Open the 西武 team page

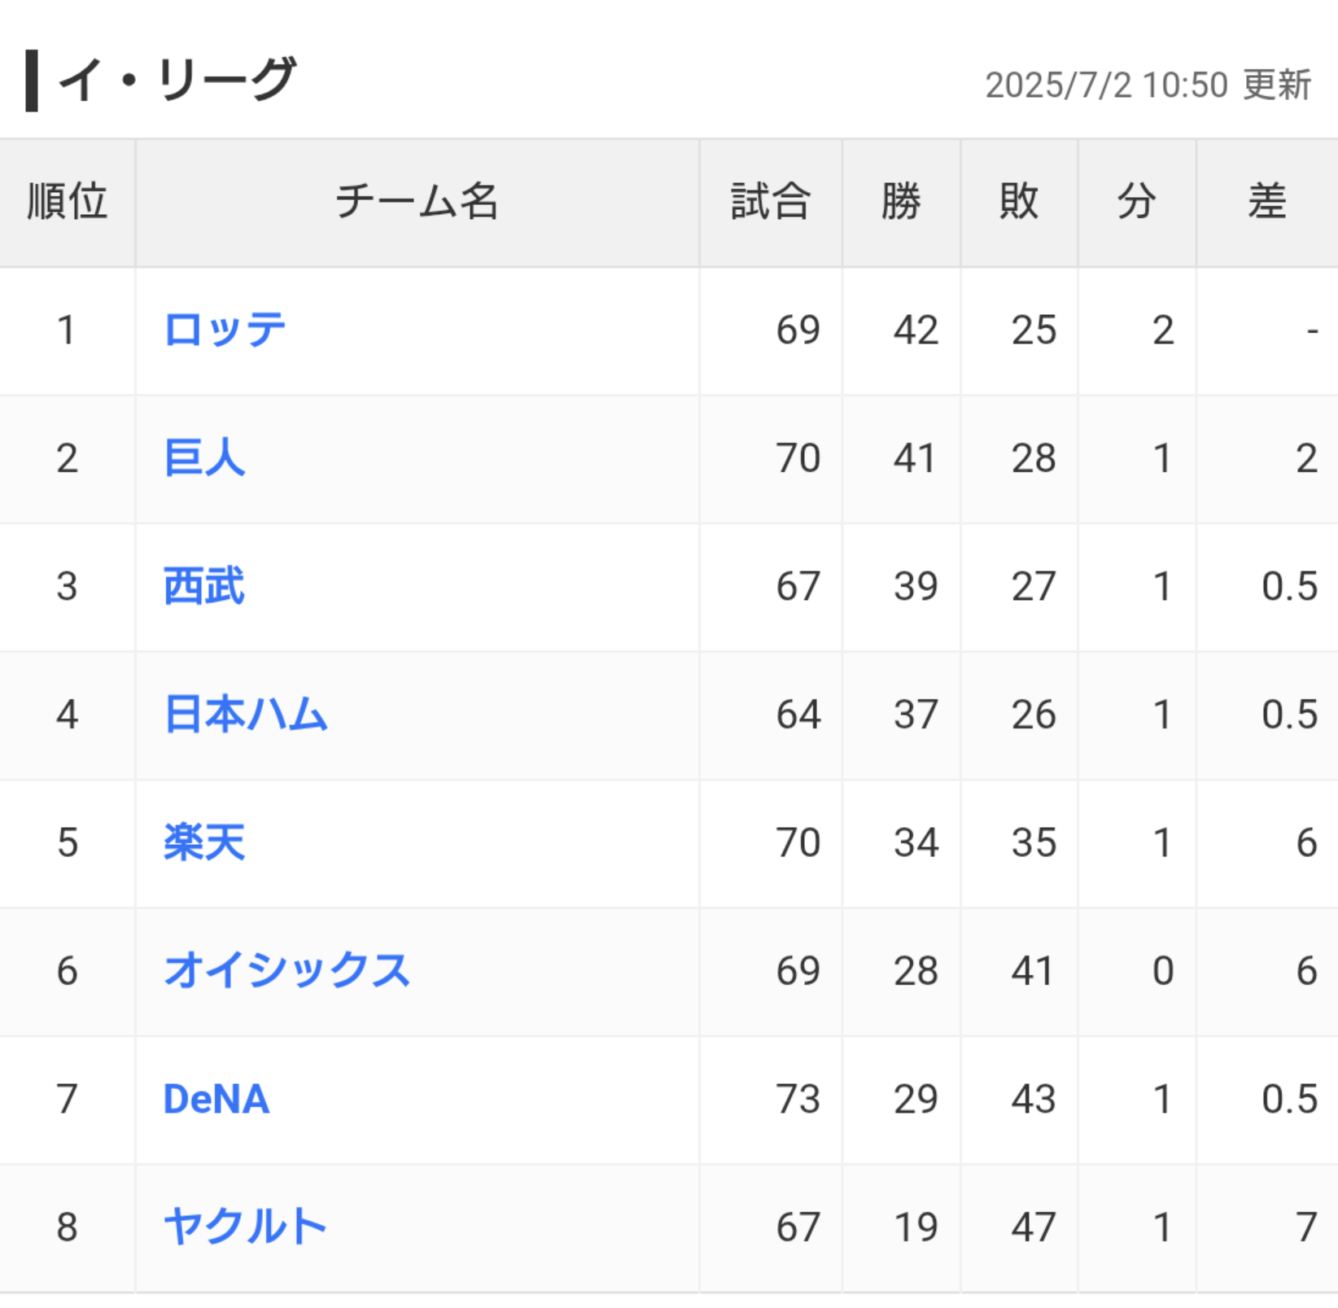(204, 586)
